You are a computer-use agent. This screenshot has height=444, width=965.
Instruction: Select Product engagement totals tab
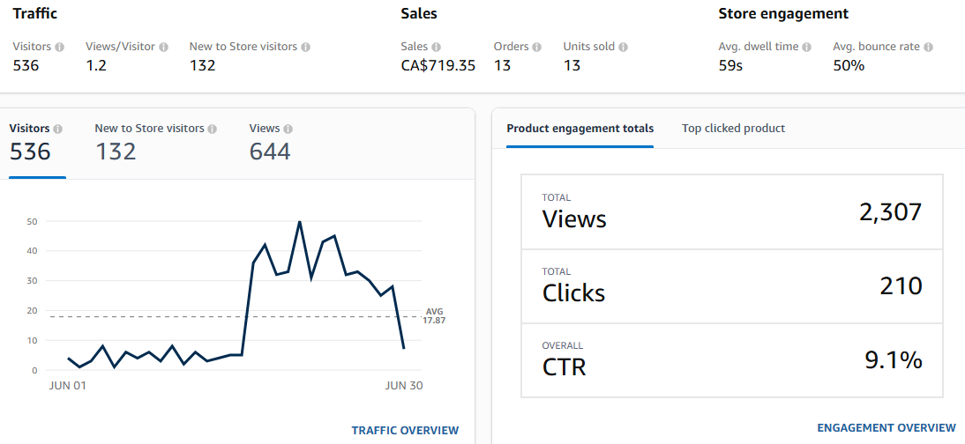(x=580, y=129)
